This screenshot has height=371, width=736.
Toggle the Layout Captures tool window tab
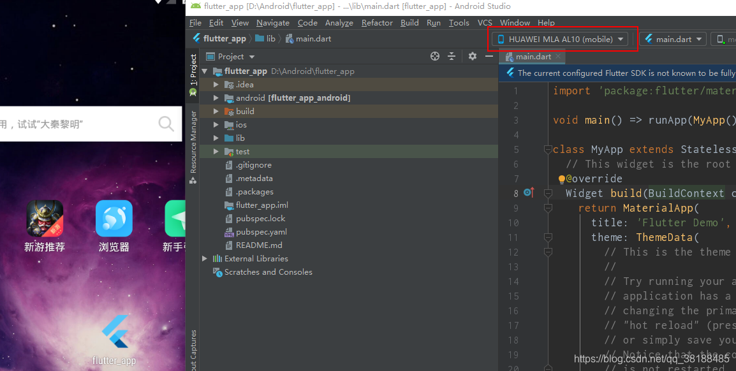(193, 350)
